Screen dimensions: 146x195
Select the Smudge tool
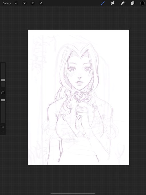[x=113, y=3]
